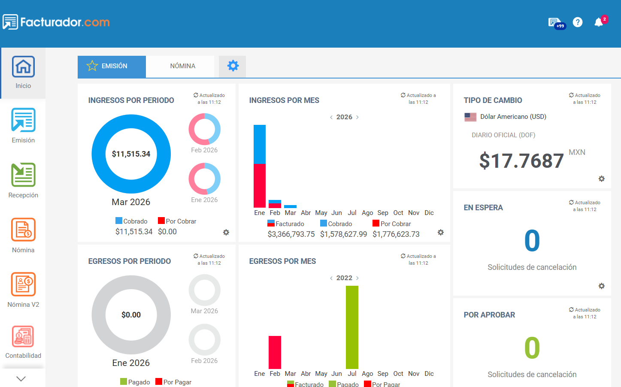The image size is (621, 387).
Task: Toggle Por Cobrar legend in Ingresos por Mes
Action: pos(391,224)
